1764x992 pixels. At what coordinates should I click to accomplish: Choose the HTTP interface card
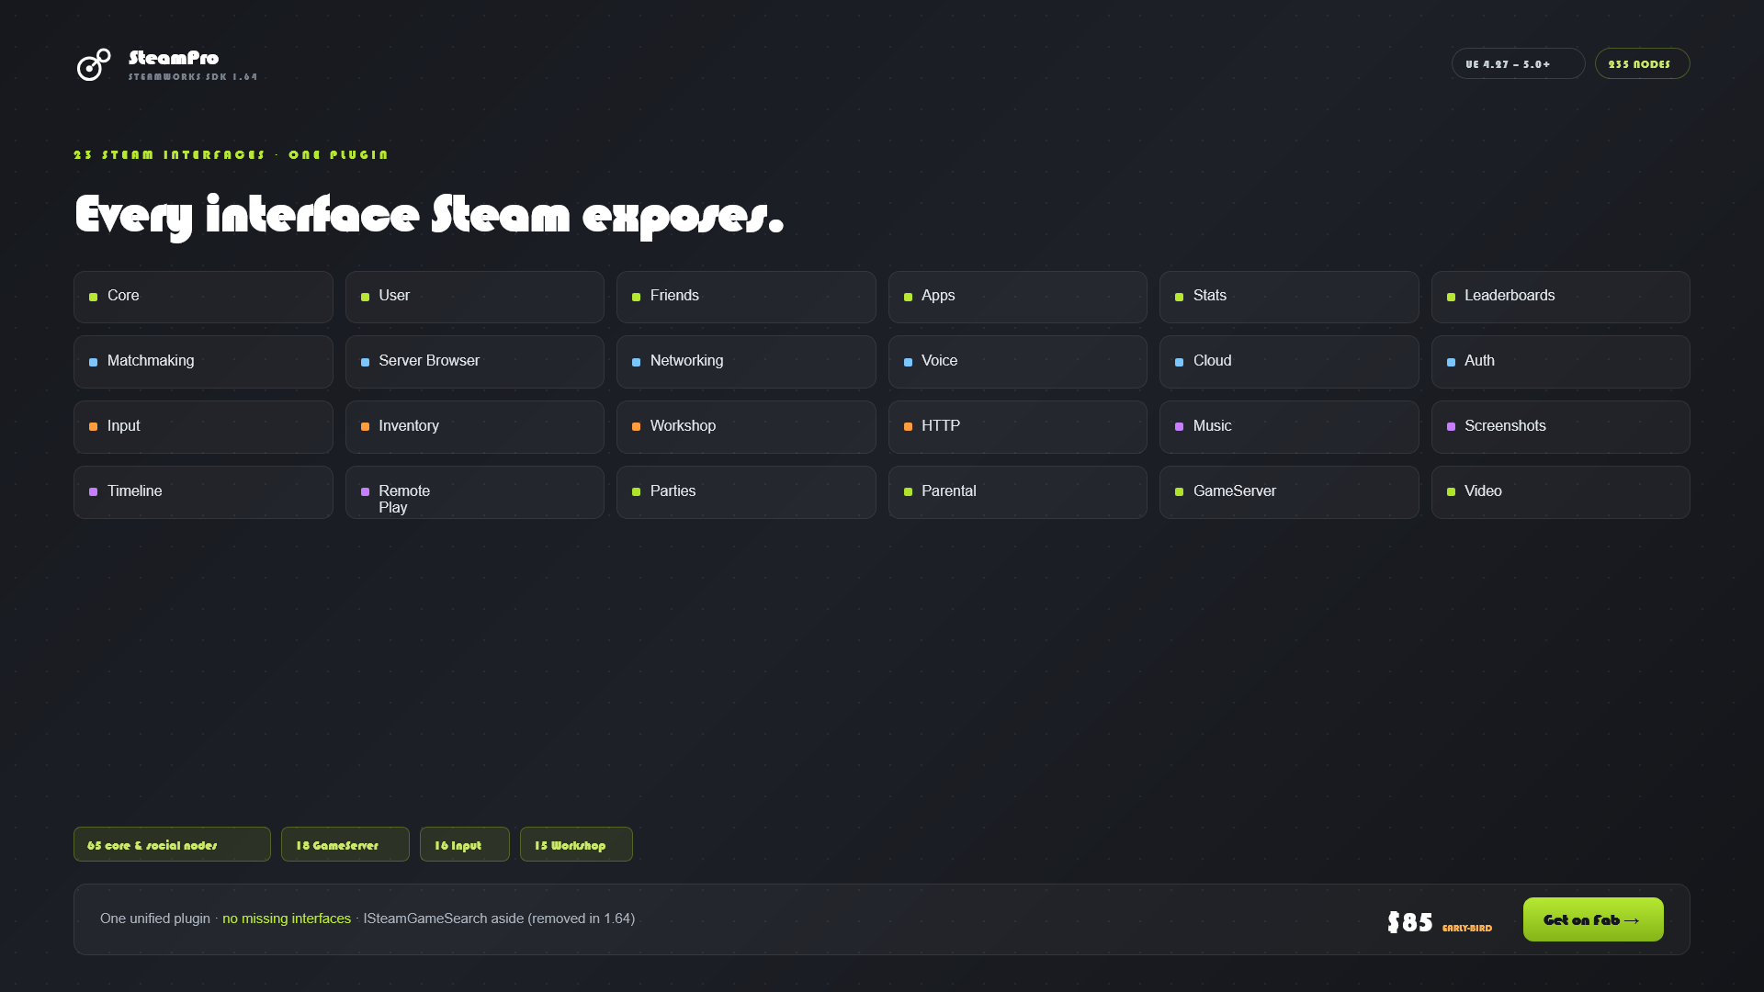click(1017, 427)
